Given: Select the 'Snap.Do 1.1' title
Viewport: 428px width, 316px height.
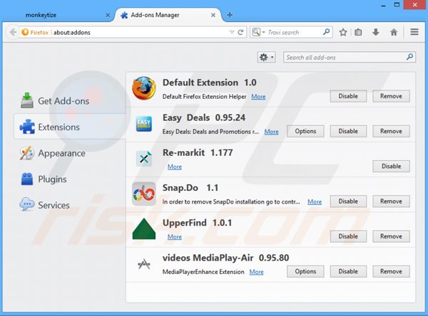Looking at the screenshot, I should click(x=190, y=188).
